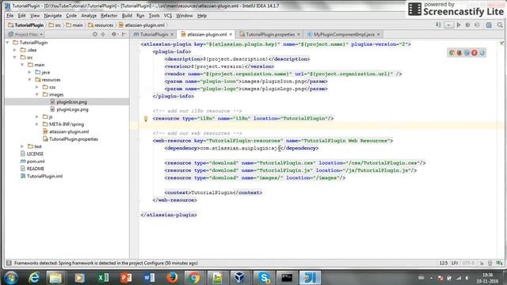The height and width of the screenshot is (285, 507).
Task: Open Project Structure icon in toolbar
Action: click(489, 25)
